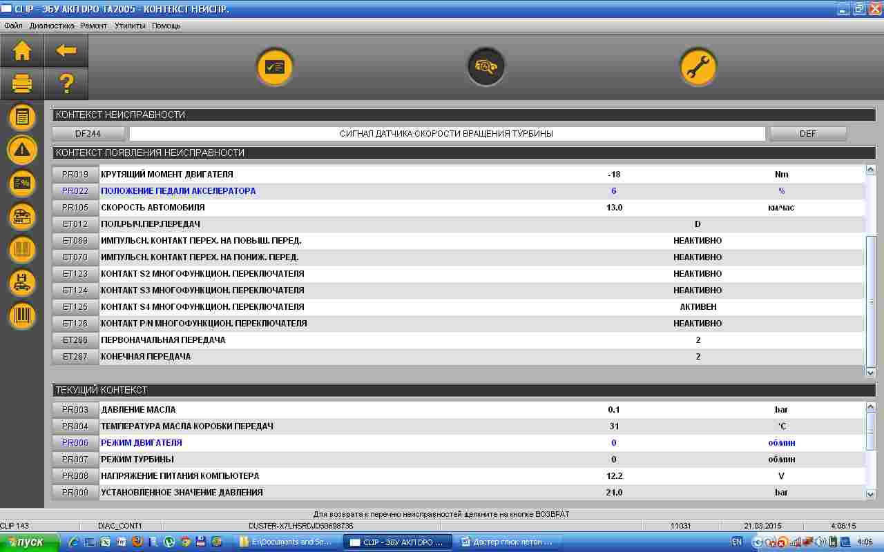Open the Диагностика menu
This screenshot has height=552, width=884.
tap(52, 26)
